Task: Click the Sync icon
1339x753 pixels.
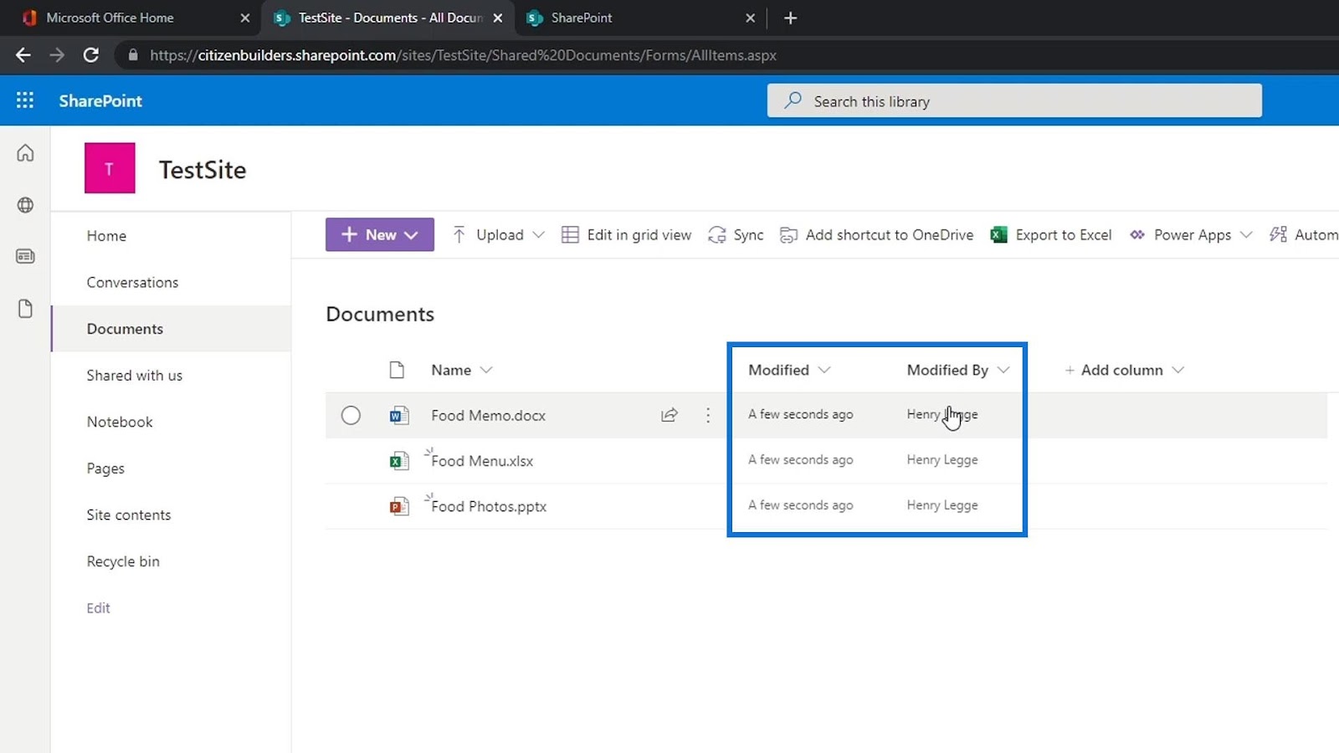Action: 716,235
